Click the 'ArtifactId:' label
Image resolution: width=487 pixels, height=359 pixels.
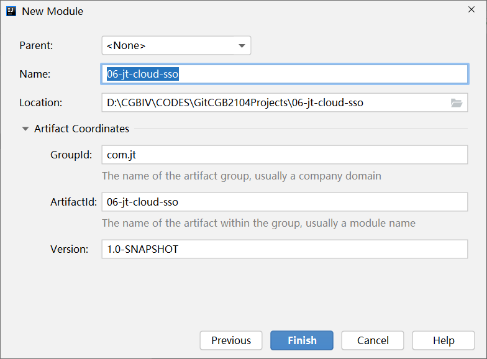(x=73, y=202)
